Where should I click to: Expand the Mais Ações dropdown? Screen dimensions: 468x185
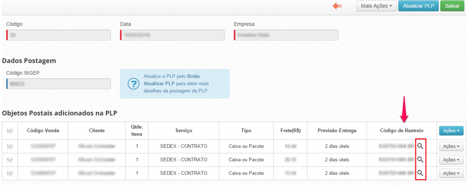pos(376,6)
